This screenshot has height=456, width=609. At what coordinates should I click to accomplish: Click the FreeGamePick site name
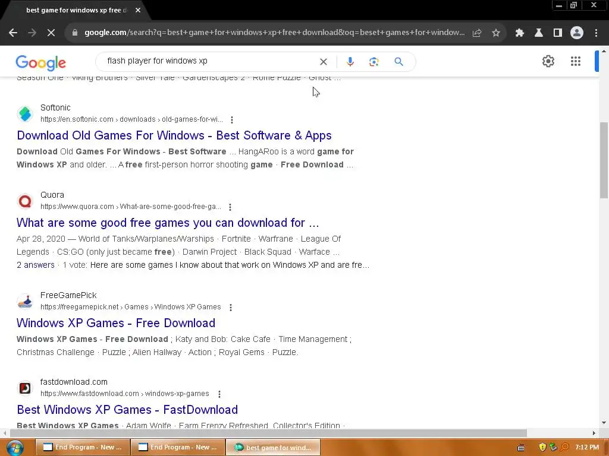[x=68, y=295]
